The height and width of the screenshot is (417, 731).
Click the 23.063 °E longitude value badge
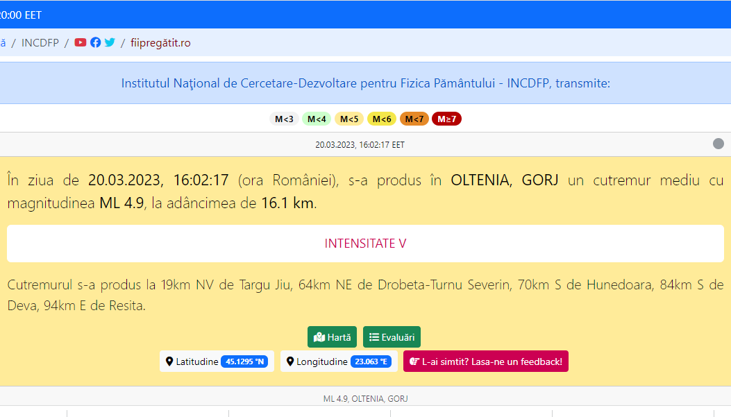[x=371, y=361]
